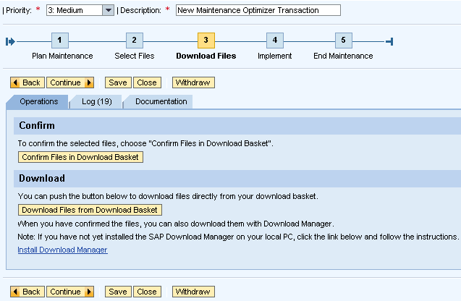The image size is (461, 301).
Task: Click the top Back button
Action: tap(28, 82)
